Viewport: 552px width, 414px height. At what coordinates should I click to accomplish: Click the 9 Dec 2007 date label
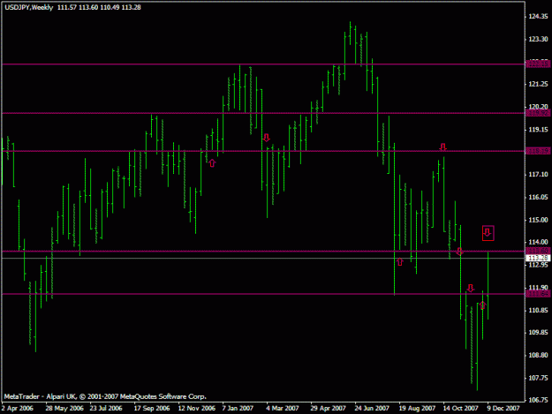click(503, 409)
